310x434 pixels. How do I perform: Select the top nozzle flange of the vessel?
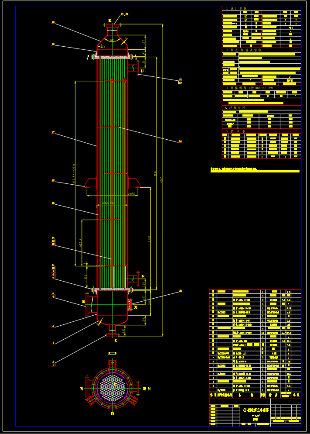click(x=112, y=25)
